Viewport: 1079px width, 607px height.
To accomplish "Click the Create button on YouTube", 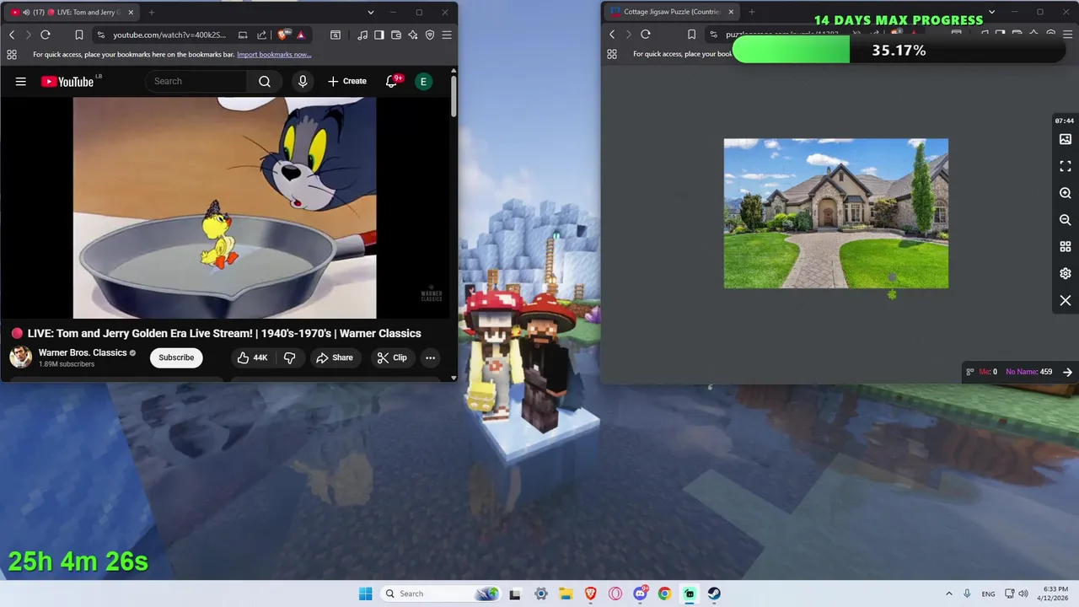I will coord(347,81).
